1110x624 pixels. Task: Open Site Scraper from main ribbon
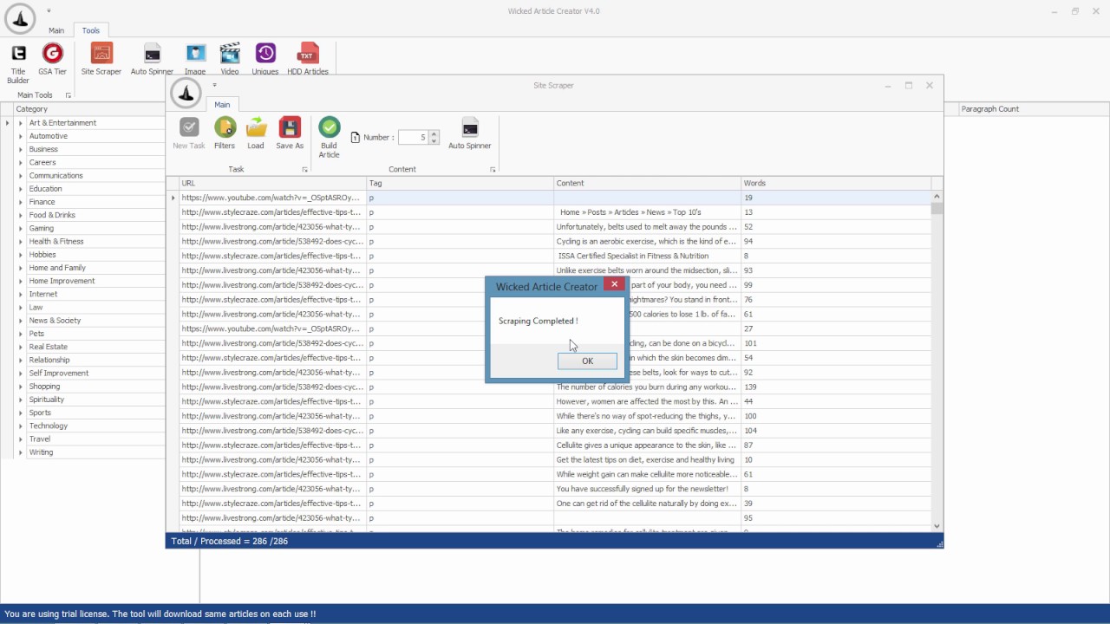pyautogui.click(x=101, y=60)
